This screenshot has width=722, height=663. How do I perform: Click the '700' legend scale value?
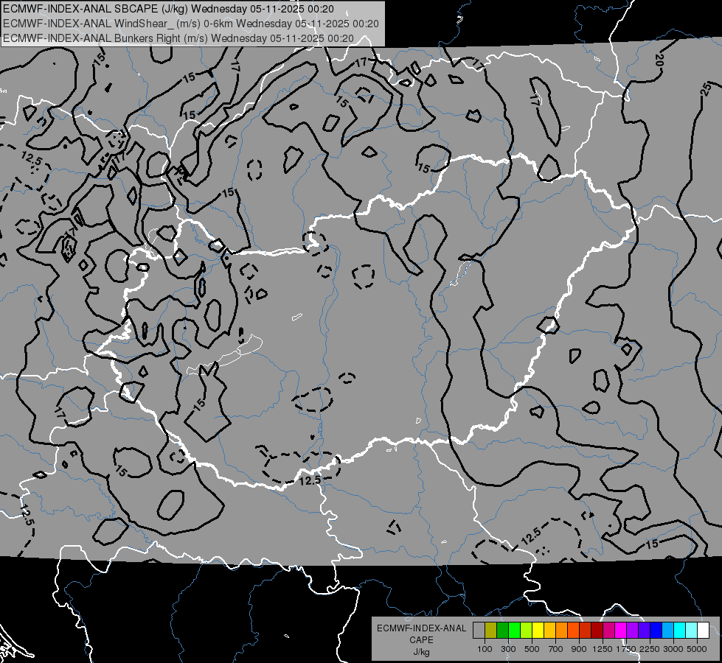click(x=556, y=649)
